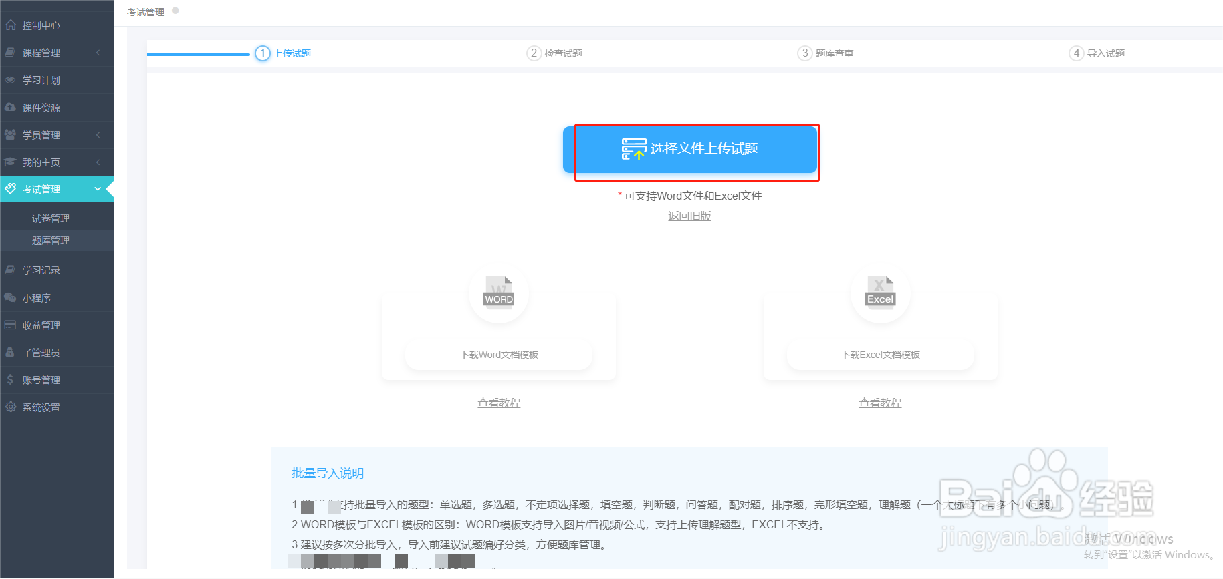Screen dimensions: 1223x579
Task: Click the 子管理员 person icon
Action: [x=11, y=353]
